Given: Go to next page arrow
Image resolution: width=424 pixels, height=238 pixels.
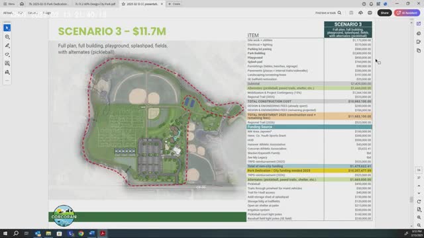Looking at the screenshot, I should point(419,193).
